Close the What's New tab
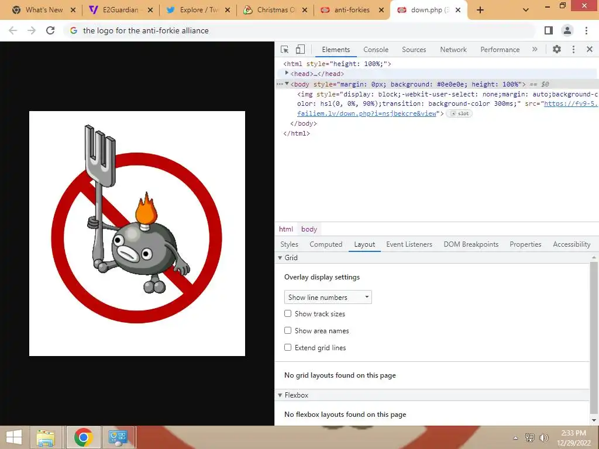The height and width of the screenshot is (449, 599). click(73, 10)
